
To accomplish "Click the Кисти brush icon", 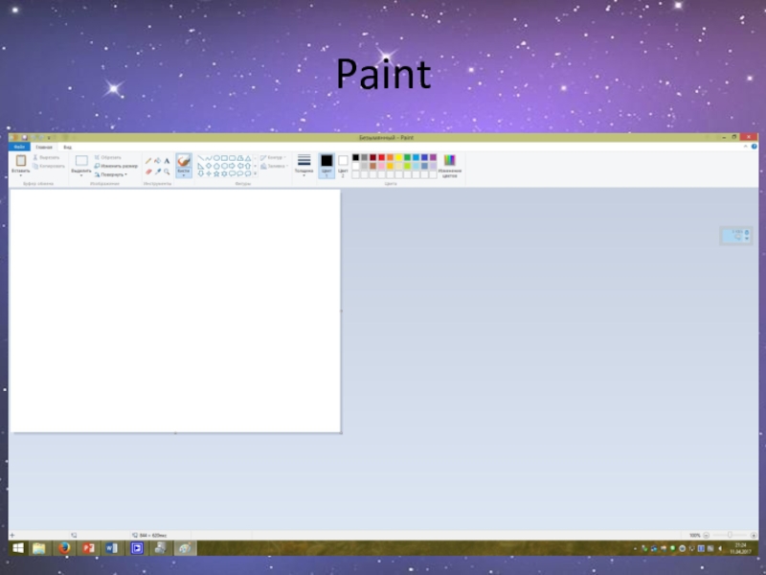I will 184,160.
